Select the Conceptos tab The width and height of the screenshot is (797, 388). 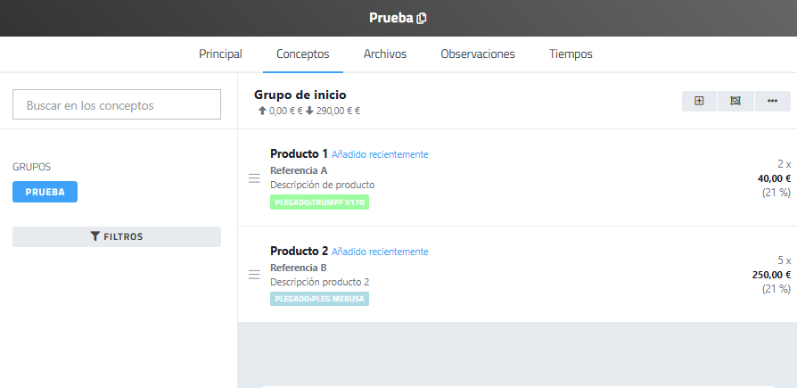point(303,54)
